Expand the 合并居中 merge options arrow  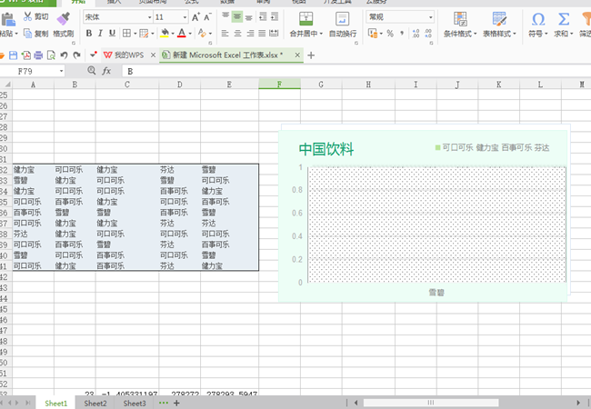click(x=321, y=34)
